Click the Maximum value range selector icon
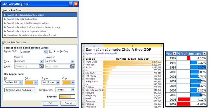The width and height of the screenshot is (210, 109). [73, 66]
